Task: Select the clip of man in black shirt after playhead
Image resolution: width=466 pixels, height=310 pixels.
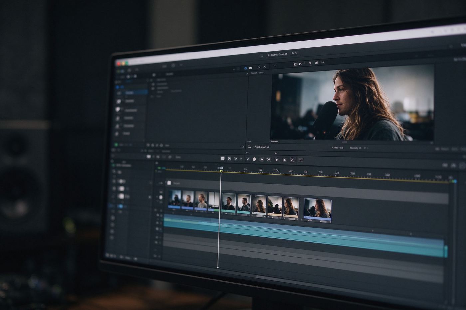Action: [228, 203]
